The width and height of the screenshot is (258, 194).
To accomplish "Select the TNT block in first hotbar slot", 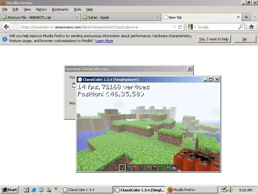I will coord(123,168).
